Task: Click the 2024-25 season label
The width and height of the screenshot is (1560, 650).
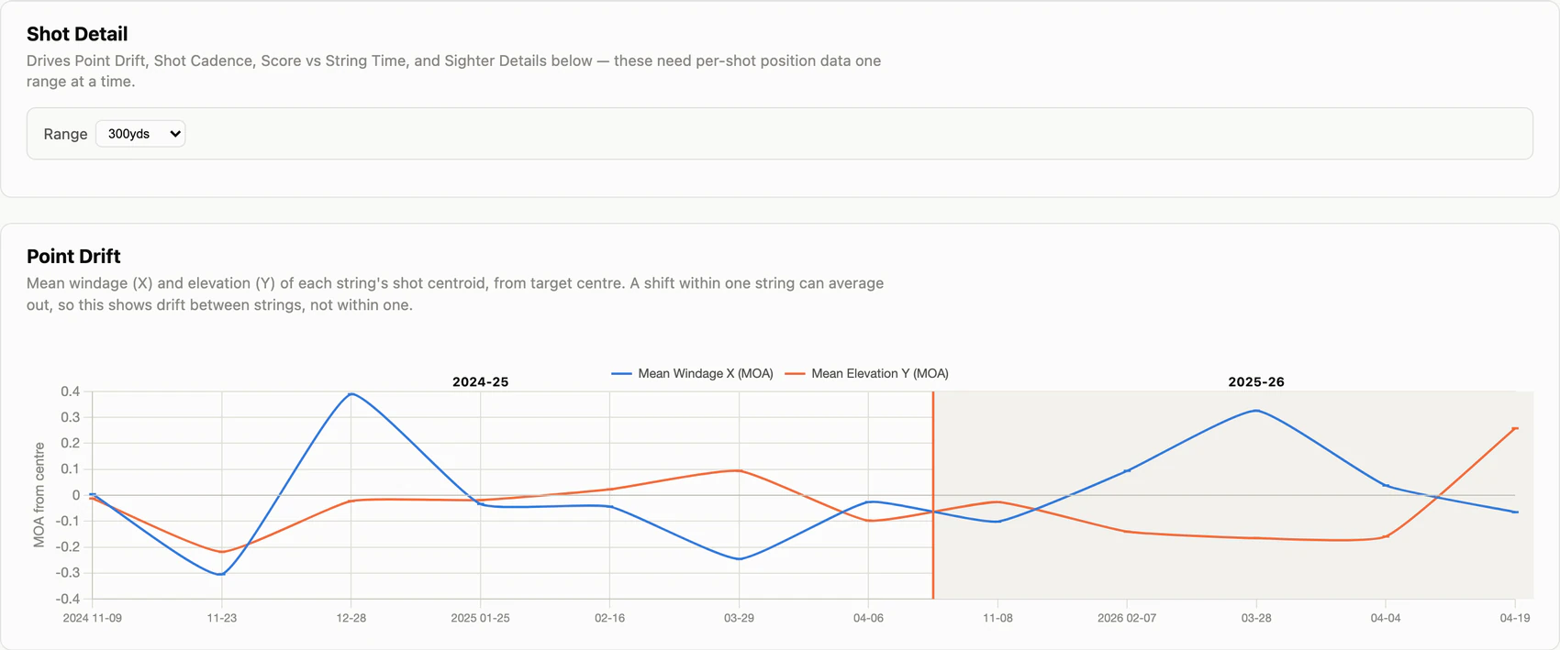Action: point(480,382)
